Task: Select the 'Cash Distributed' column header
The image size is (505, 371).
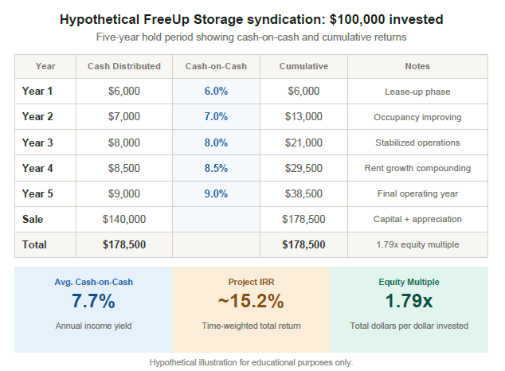Action: click(124, 66)
